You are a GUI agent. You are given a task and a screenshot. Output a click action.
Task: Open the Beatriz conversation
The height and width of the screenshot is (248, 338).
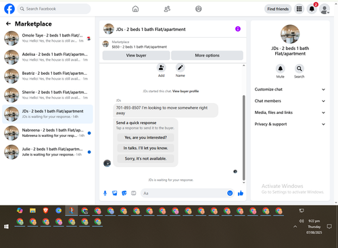coord(47,76)
